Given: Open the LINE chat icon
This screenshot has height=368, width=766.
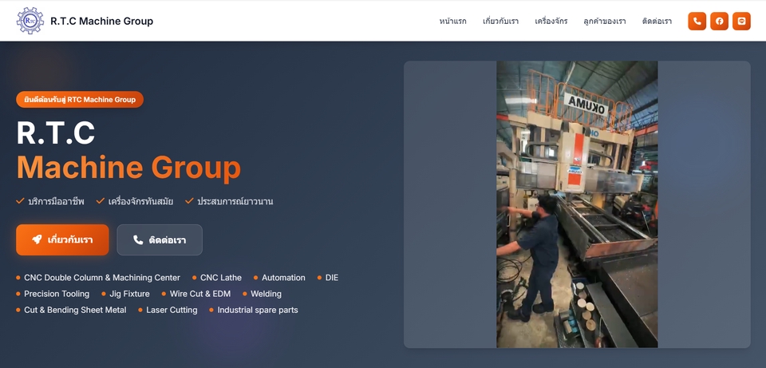Looking at the screenshot, I should [742, 21].
